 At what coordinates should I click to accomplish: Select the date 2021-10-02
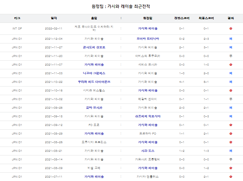click(x=54, y=99)
